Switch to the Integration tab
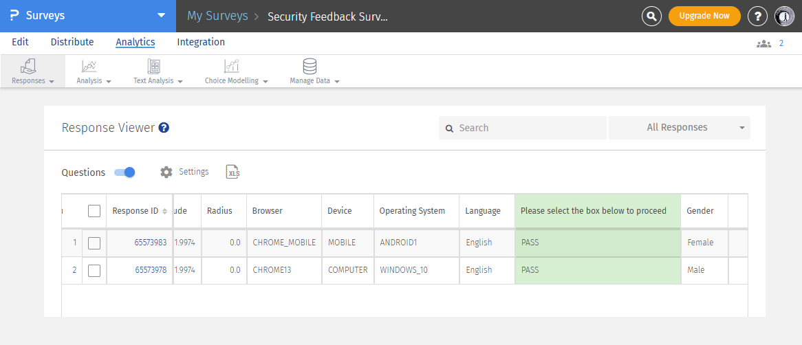The width and height of the screenshot is (802, 345). click(201, 42)
